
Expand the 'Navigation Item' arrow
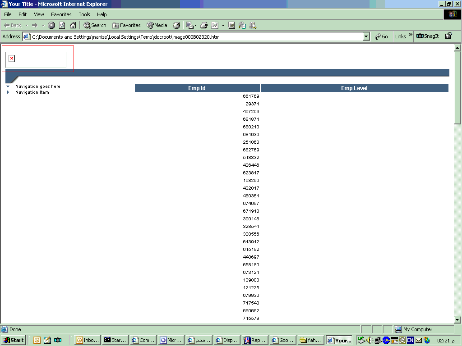[x=8, y=92]
